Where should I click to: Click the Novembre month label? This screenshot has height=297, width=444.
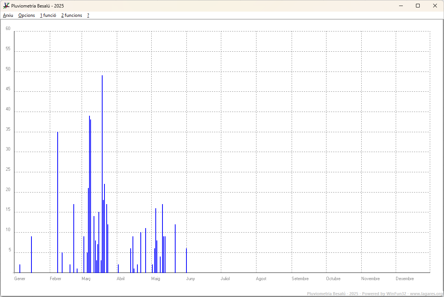tap(370, 279)
